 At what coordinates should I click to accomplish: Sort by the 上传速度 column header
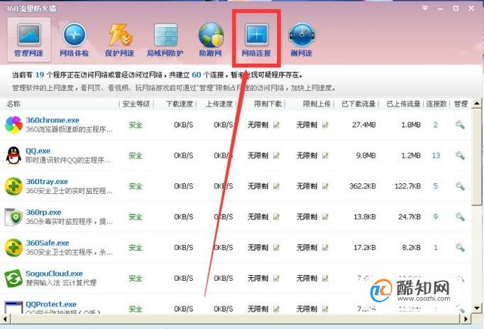(x=219, y=104)
